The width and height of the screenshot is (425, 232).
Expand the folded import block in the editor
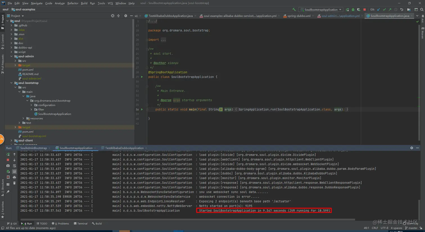(x=163, y=40)
